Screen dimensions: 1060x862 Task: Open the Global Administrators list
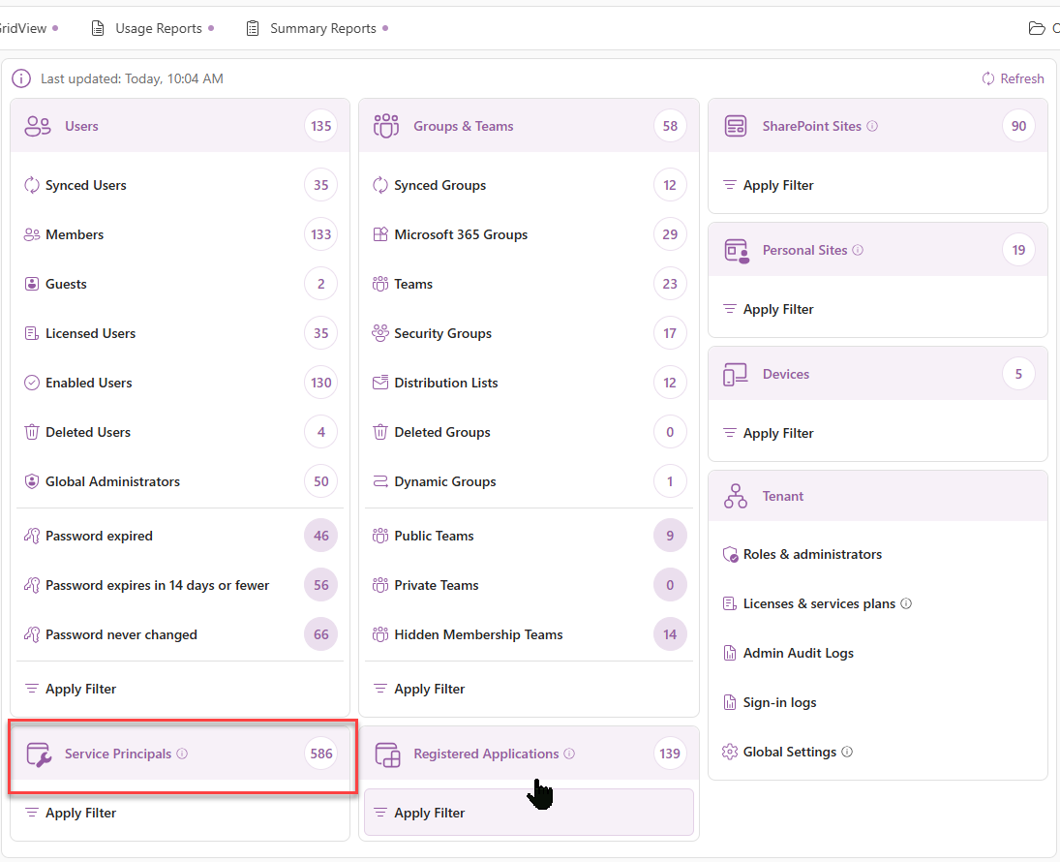coord(112,481)
